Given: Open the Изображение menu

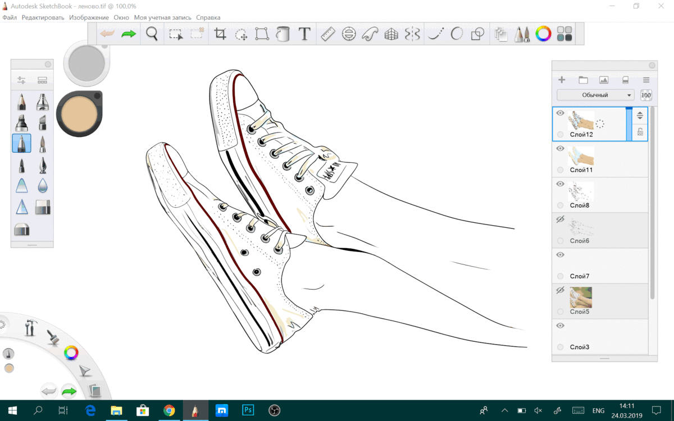Looking at the screenshot, I should point(89,17).
